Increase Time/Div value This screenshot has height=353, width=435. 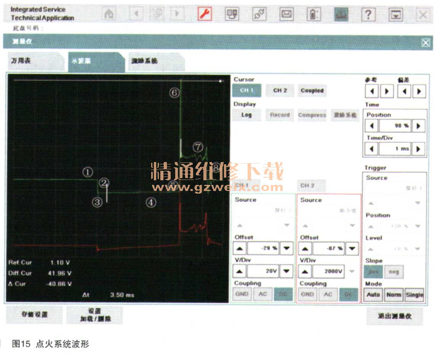pyautogui.click(x=418, y=149)
